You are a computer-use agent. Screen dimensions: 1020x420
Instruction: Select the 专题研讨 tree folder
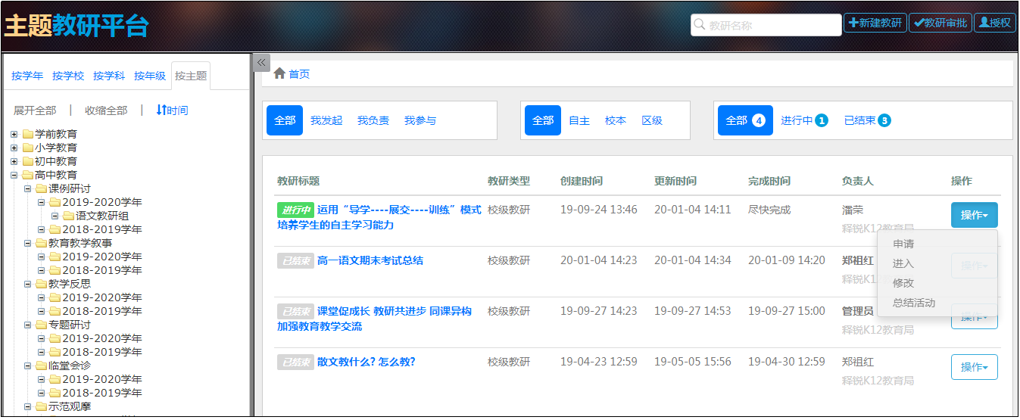(x=69, y=325)
